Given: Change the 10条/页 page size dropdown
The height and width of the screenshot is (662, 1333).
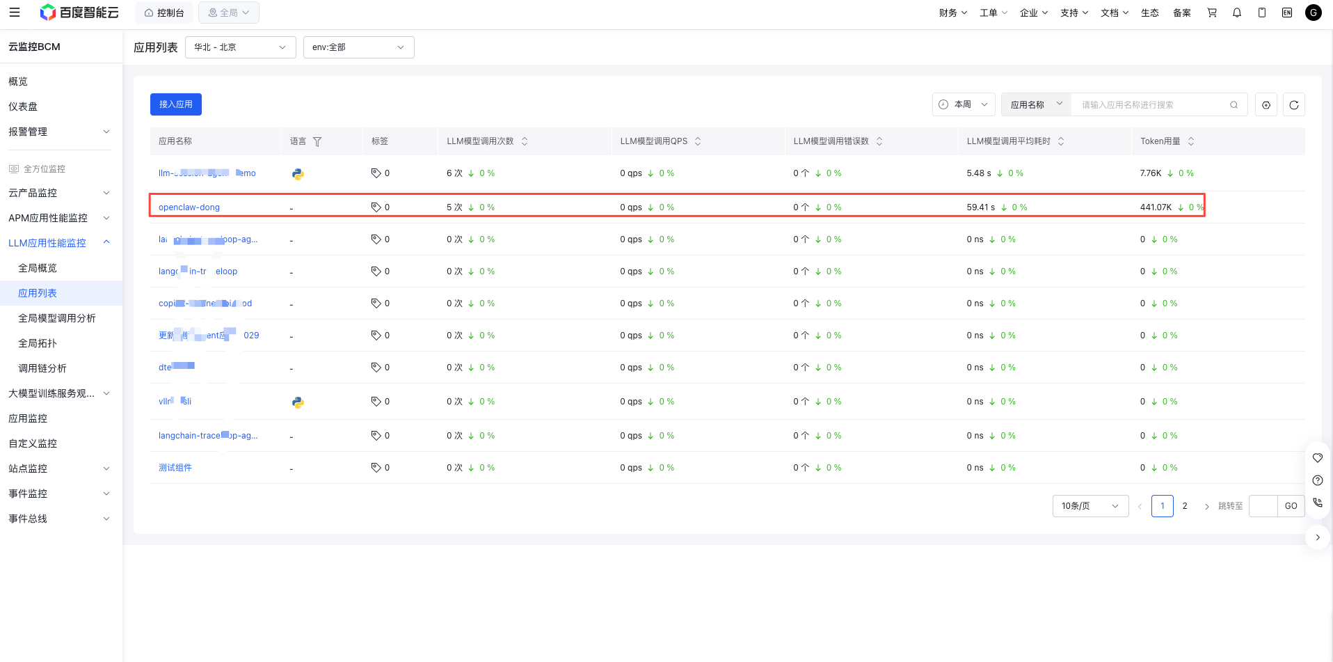Looking at the screenshot, I should (1090, 506).
